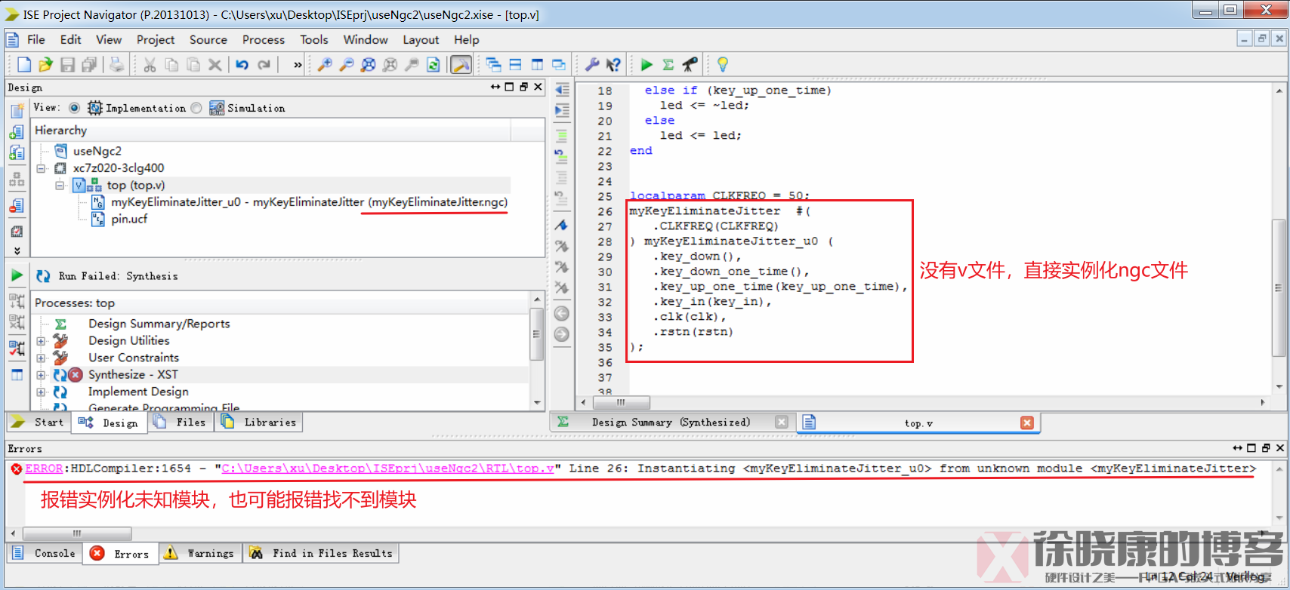1290x590 pixels.
Task: Select the Implementation view radio button
Action: (x=74, y=108)
